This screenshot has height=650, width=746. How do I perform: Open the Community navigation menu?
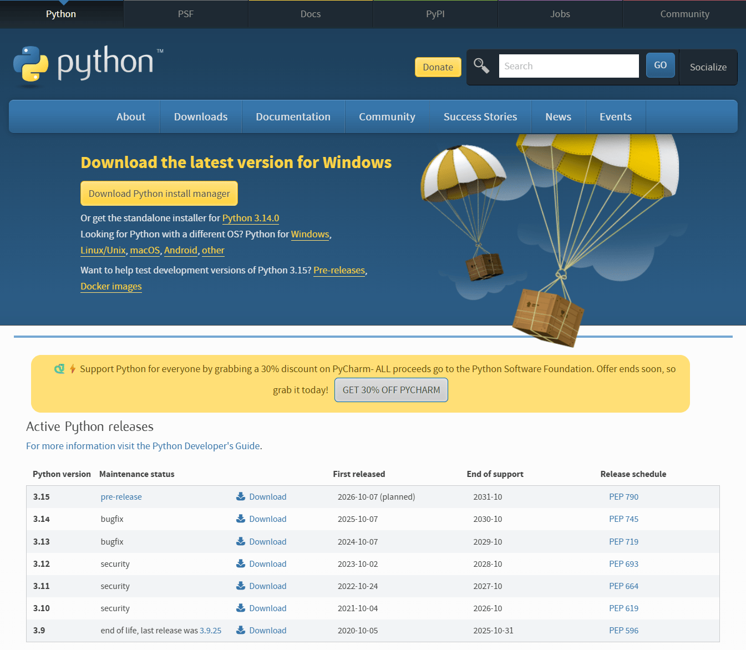[x=387, y=116]
